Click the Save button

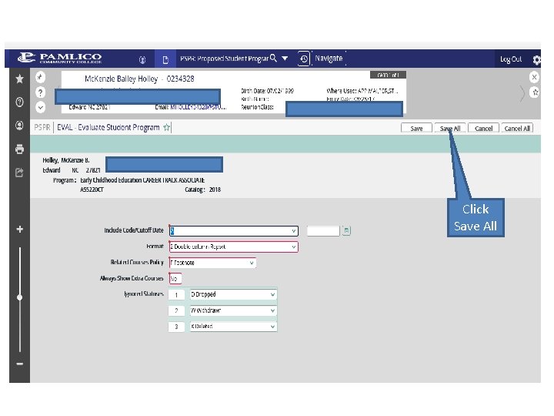[x=416, y=128]
